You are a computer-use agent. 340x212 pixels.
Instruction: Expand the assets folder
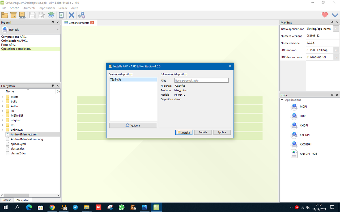(x=2, y=97)
